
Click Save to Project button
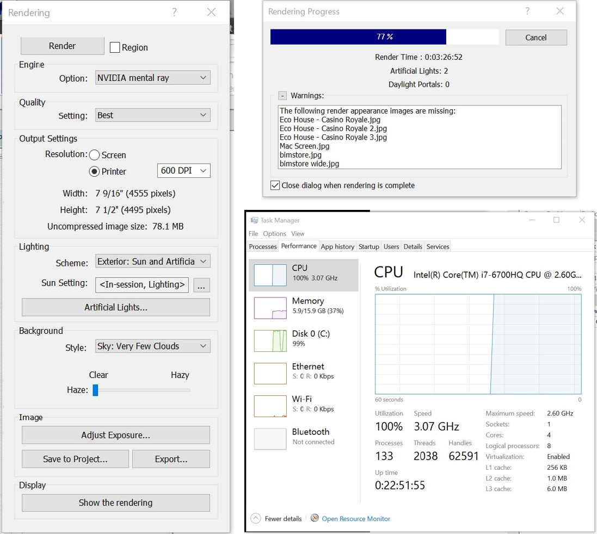pyautogui.click(x=75, y=459)
